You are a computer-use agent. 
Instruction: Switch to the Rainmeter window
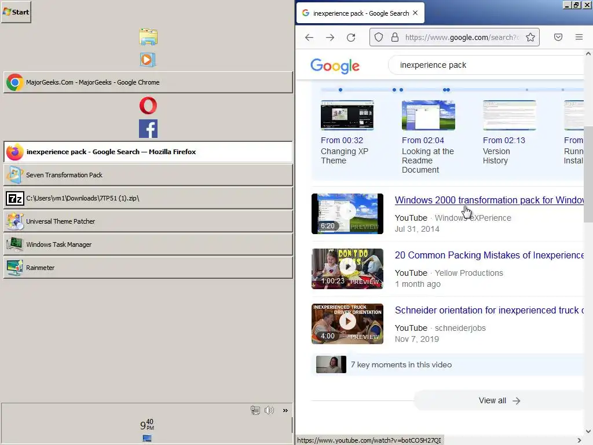tap(148, 268)
